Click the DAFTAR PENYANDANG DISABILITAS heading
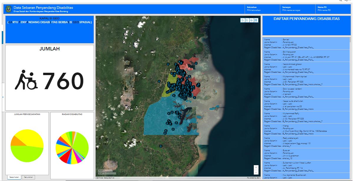Image resolution: width=353 pixels, height=181 pixels. click(x=306, y=19)
